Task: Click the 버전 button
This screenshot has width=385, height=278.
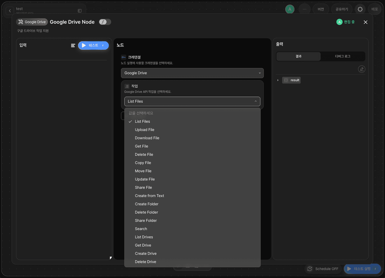Action: click(x=321, y=9)
